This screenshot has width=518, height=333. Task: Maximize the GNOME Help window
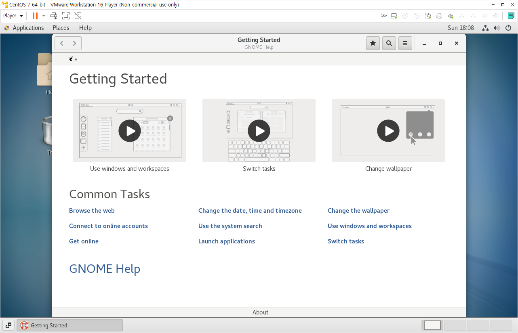pyautogui.click(x=440, y=43)
